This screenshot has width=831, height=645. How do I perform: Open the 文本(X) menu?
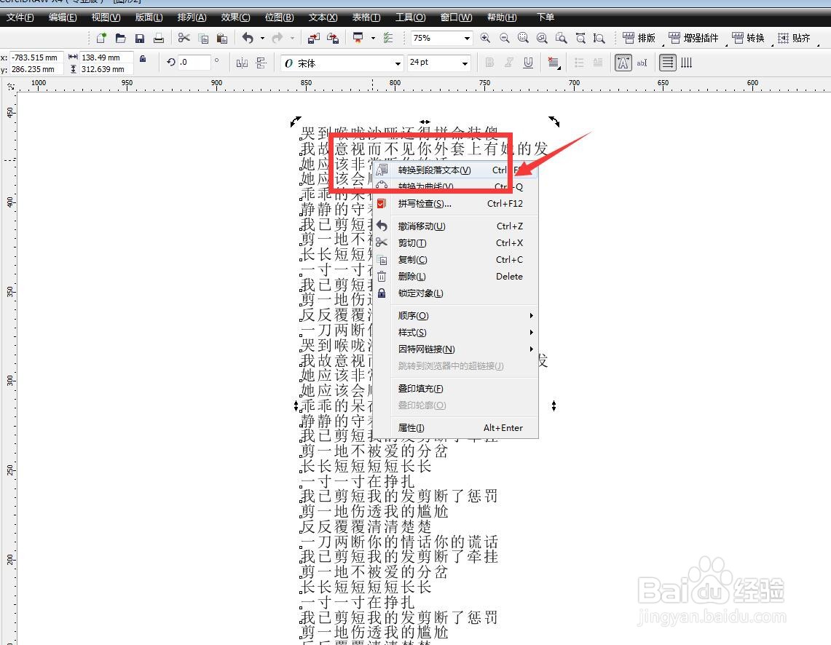point(323,17)
